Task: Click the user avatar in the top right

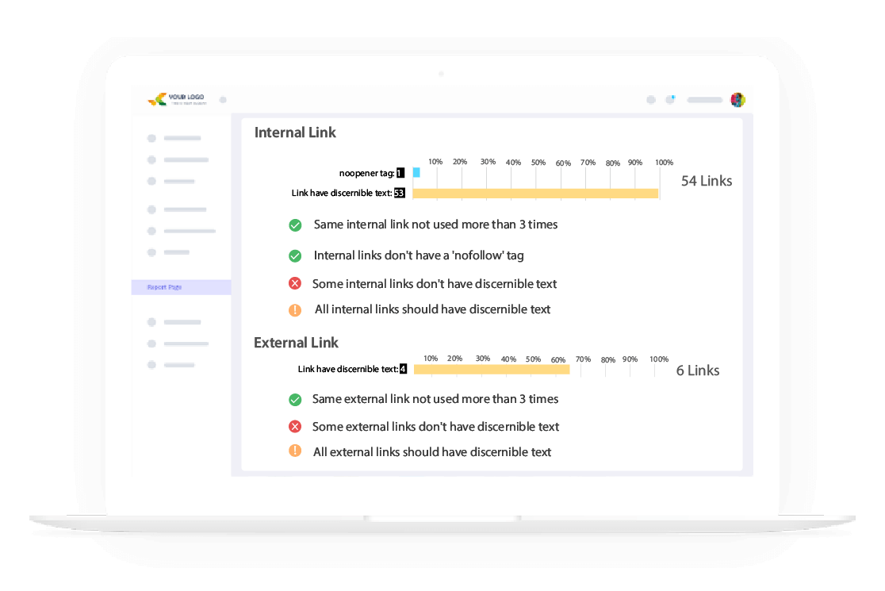Action: click(737, 99)
